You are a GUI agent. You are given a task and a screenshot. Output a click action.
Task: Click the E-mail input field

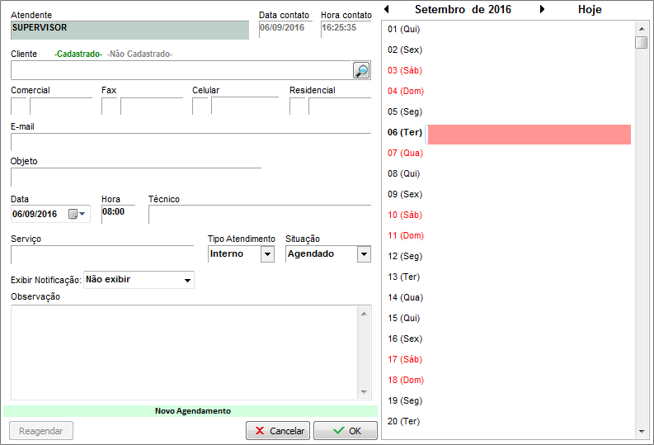coord(191,140)
